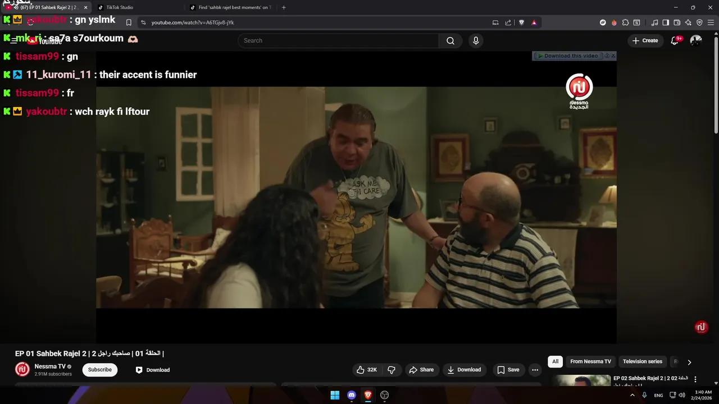Open OBS Studio from the taskbar

click(x=385, y=395)
